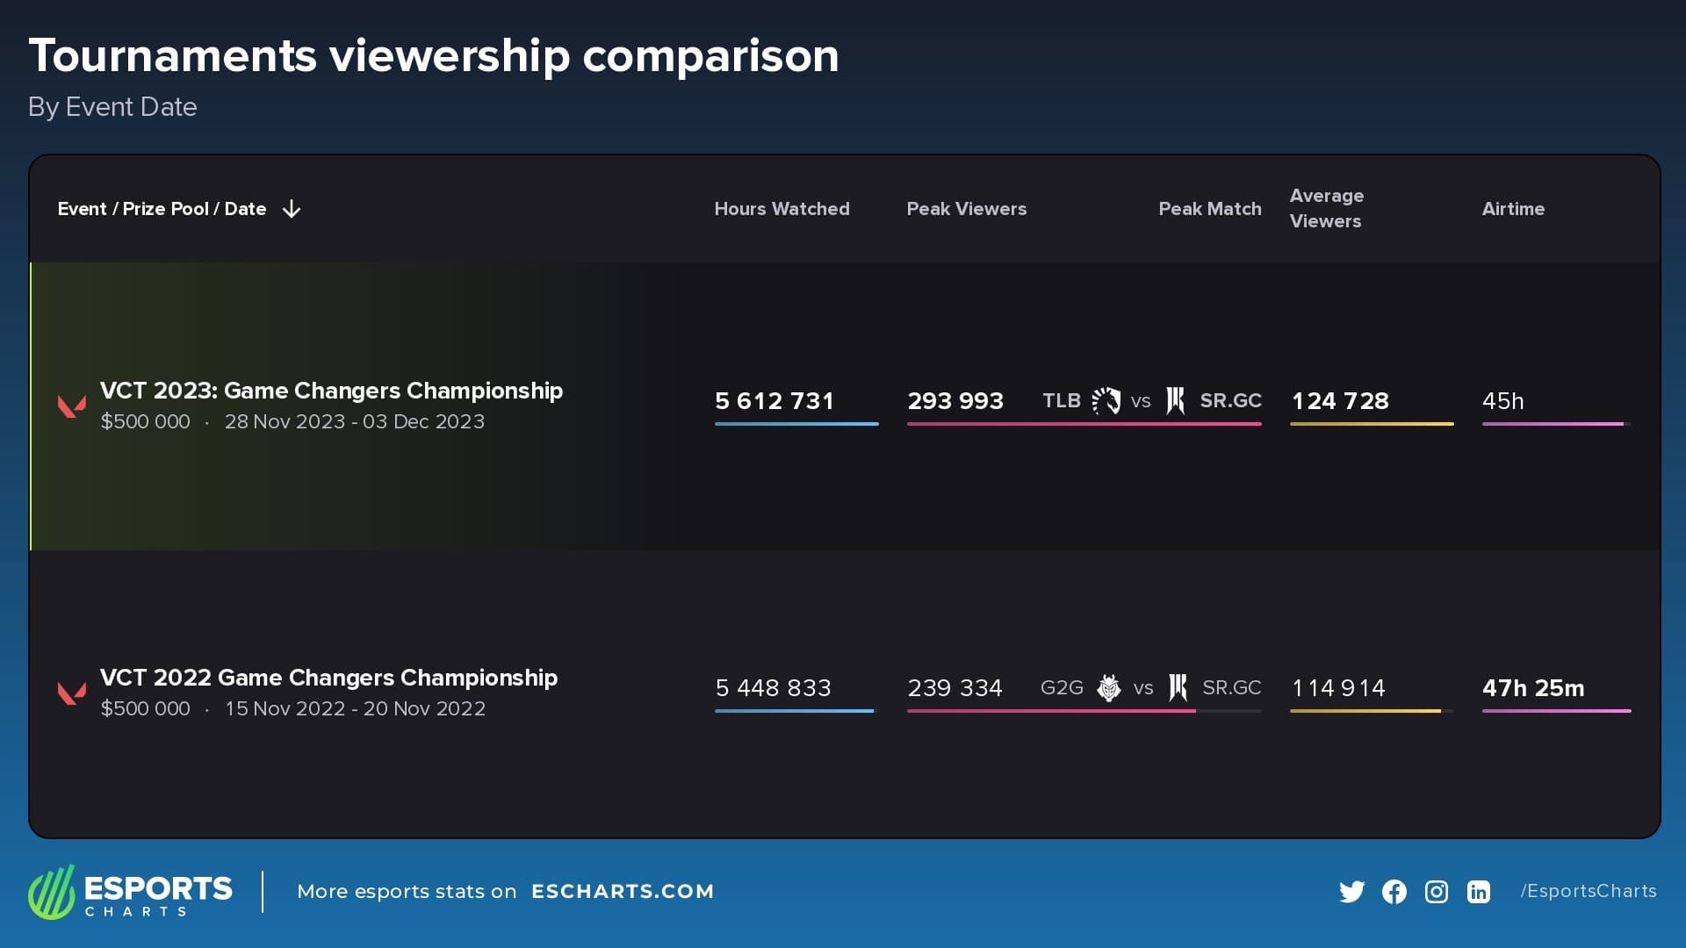Screen dimensions: 1686x948
Task: Click the Airtime column header
Action: tap(1512, 209)
